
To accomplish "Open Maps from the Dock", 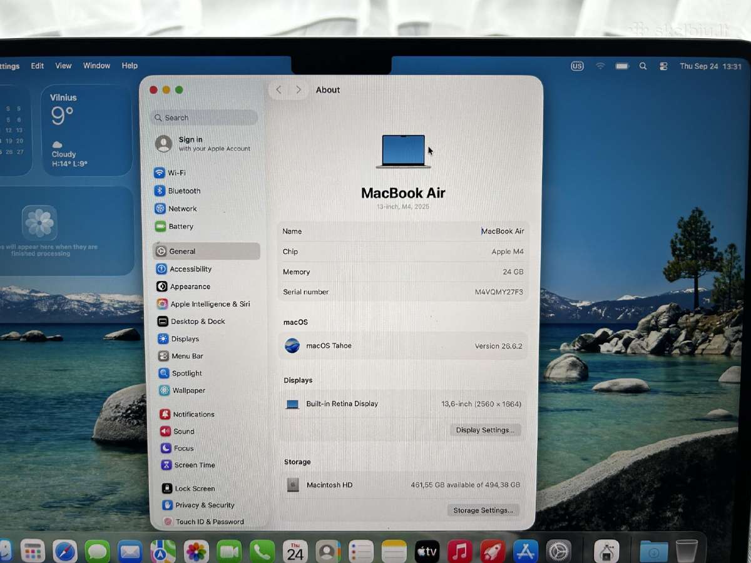I will (163, 551).
